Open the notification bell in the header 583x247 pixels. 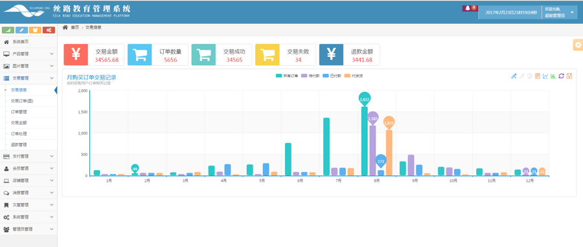coord(468,8)
